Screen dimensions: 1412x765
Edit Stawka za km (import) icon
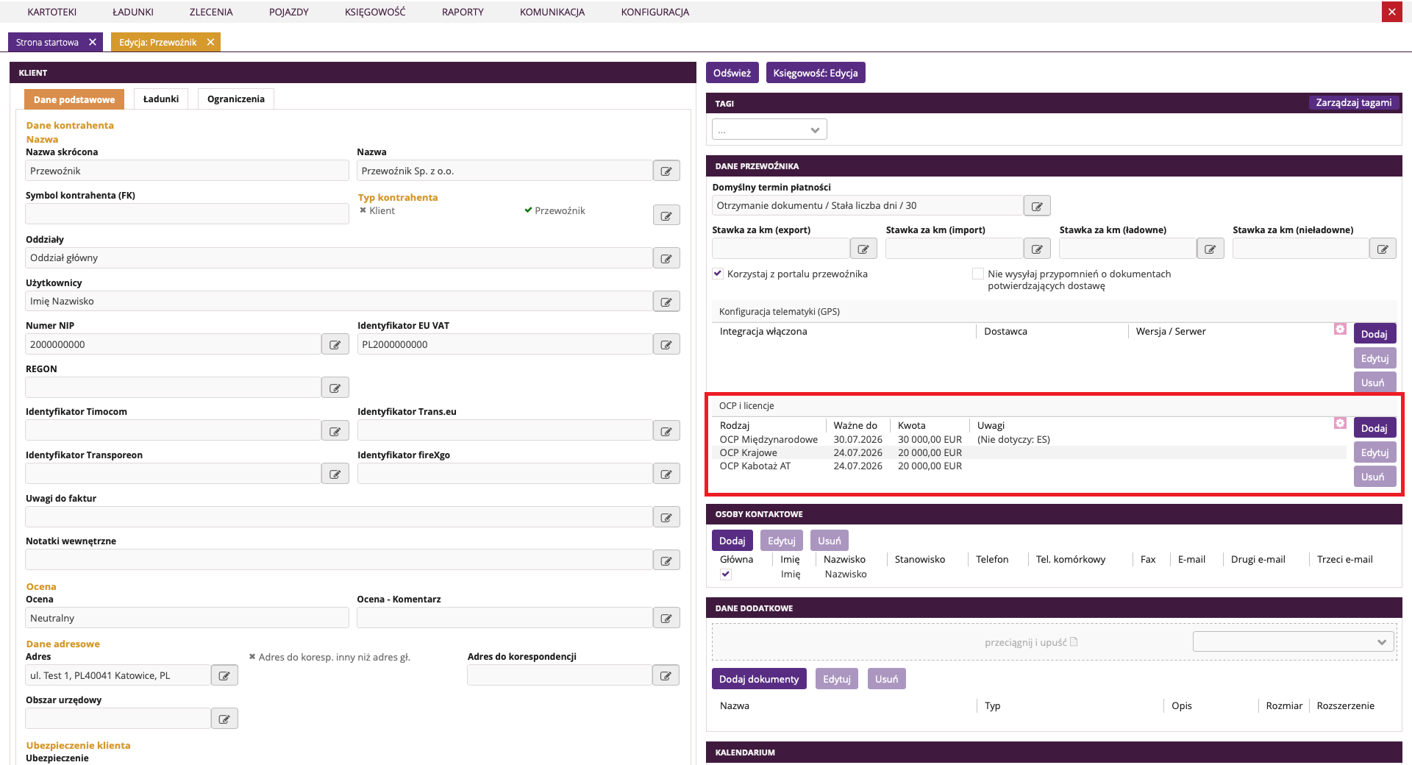[x=1037, y=249]
